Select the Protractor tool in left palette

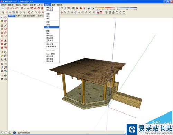tap(2, 56)
